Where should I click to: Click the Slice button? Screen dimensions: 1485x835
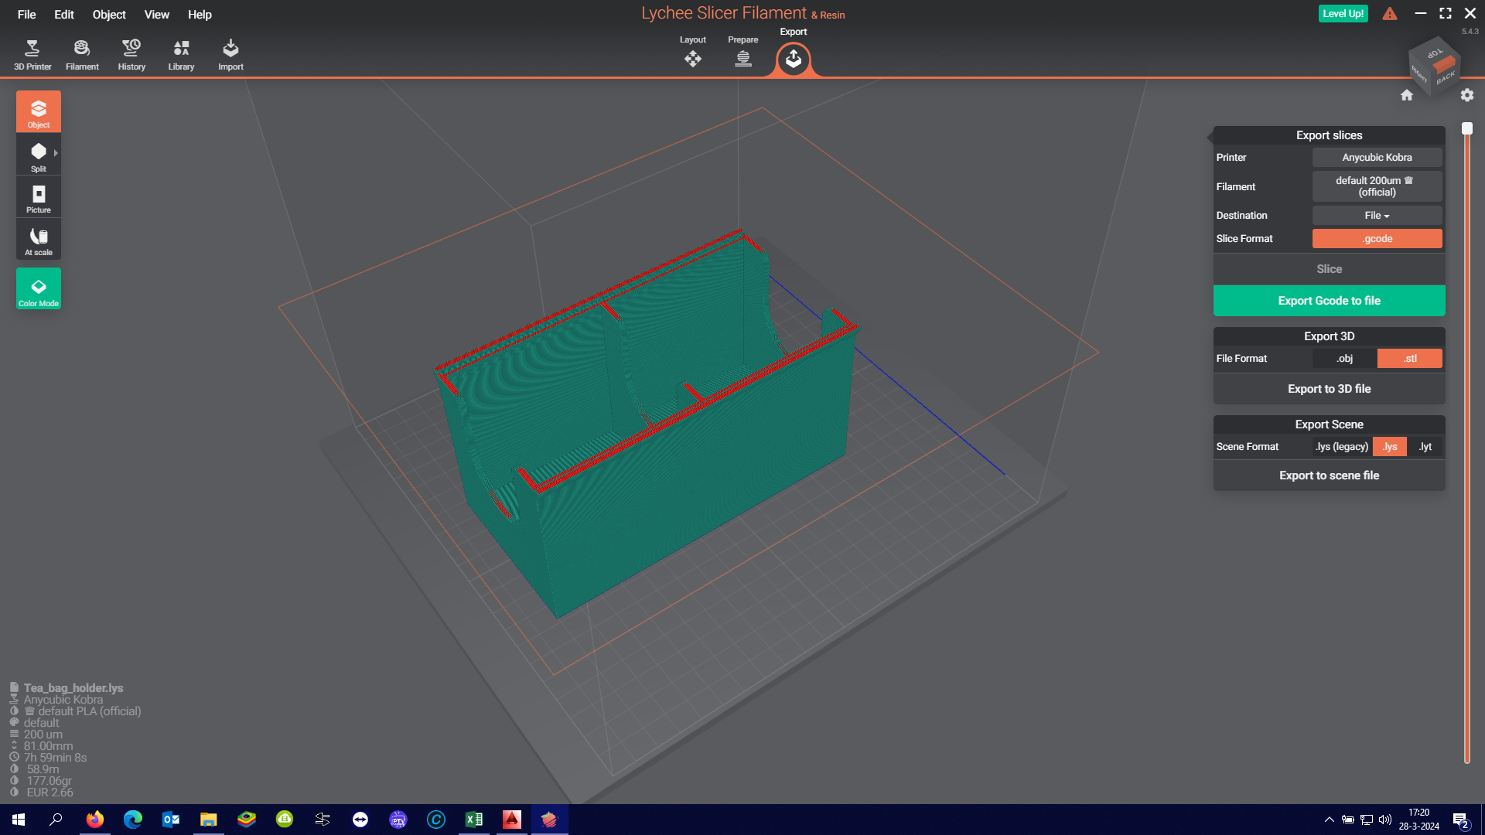(x=1330, y=269)
